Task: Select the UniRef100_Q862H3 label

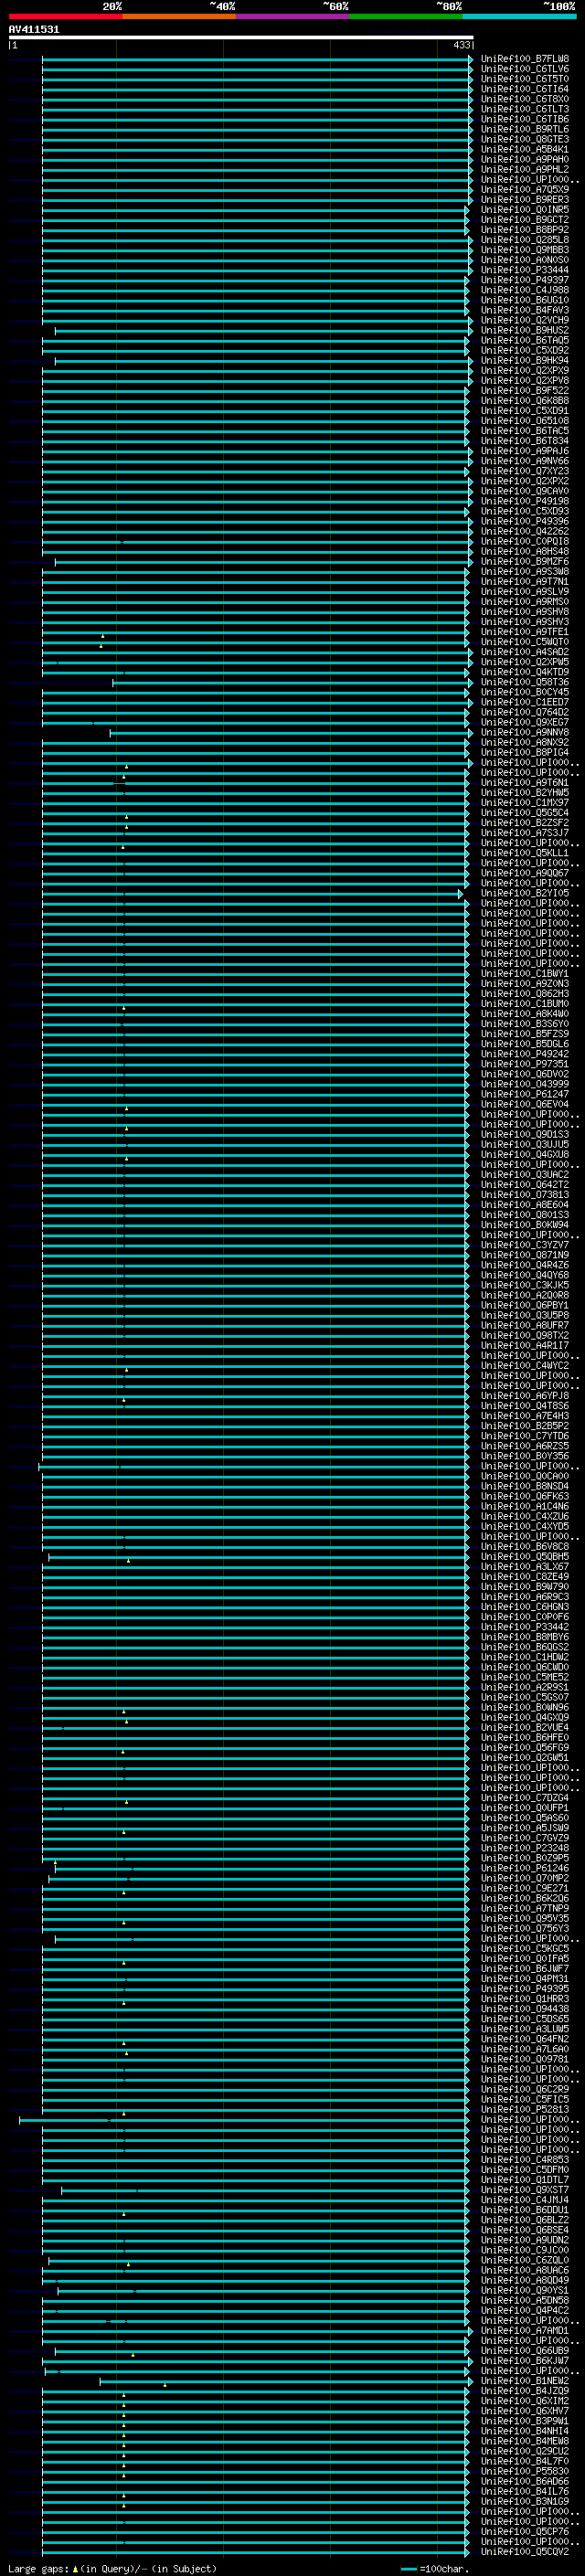Action: tap(525, 994)
